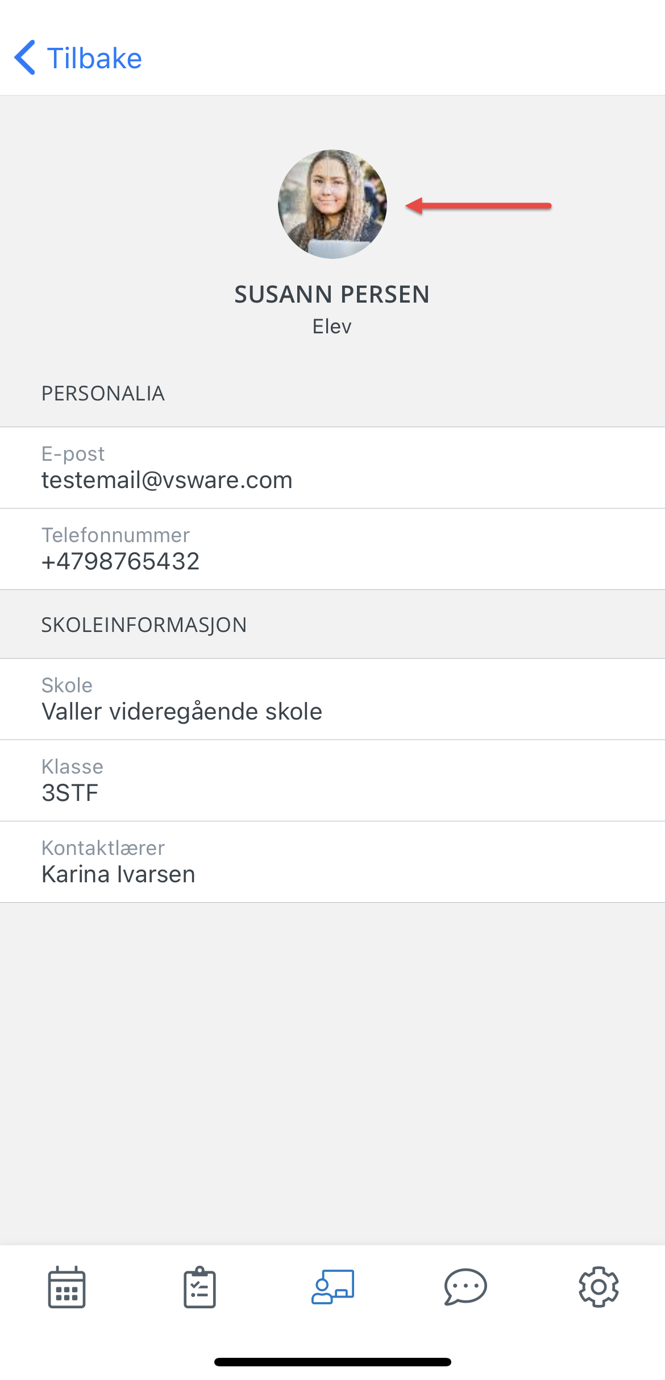Tap Susann Persen's profile picture
This screenshot has height=1380, width=665.
coord(332,204)
